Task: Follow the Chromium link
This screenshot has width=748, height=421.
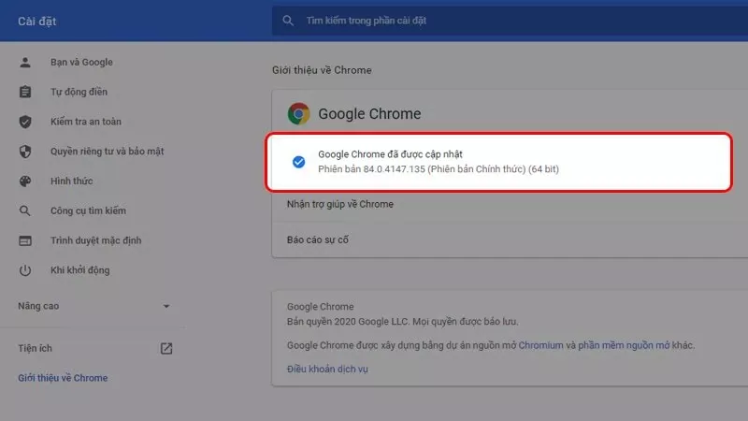Action: coord(541,345)
